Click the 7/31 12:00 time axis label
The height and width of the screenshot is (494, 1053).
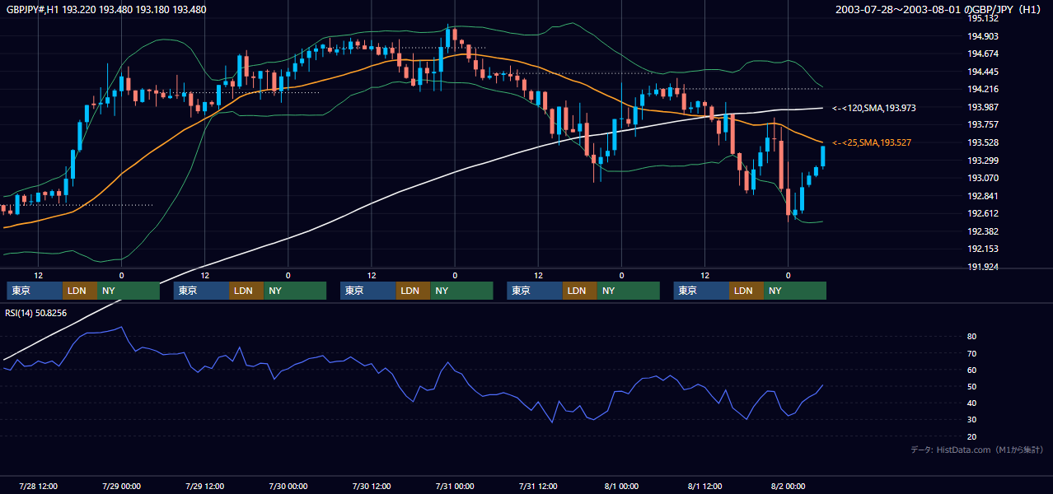(538, 486)
